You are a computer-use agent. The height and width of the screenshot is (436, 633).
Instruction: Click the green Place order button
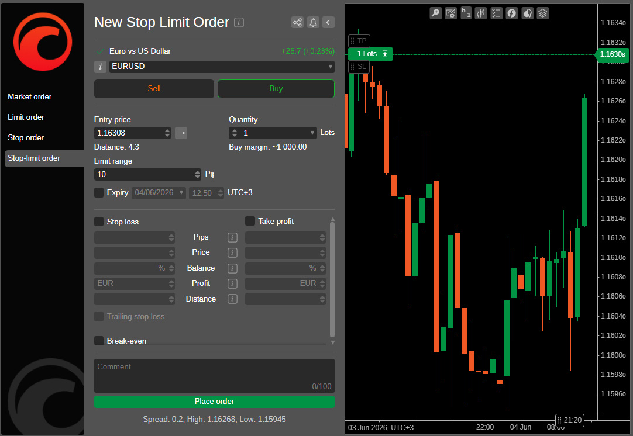(x=214, y=402)
